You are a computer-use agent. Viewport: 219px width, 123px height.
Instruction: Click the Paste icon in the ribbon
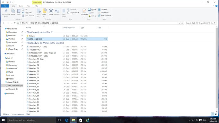click(19, 11)
